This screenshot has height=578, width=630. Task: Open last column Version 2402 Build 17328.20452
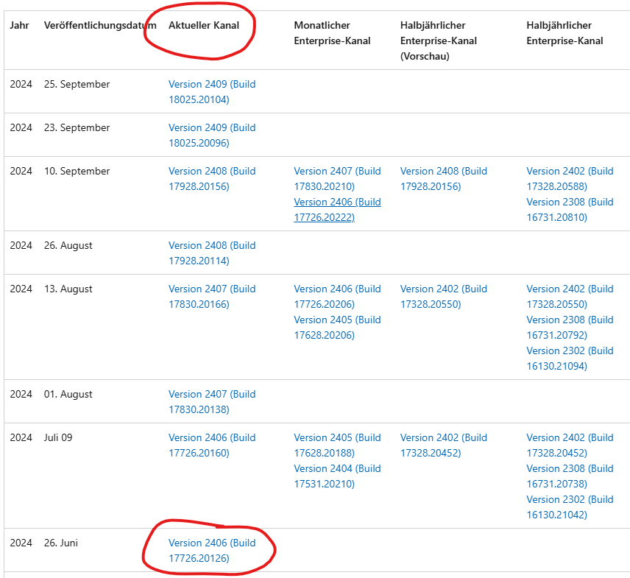pos(570,445)
